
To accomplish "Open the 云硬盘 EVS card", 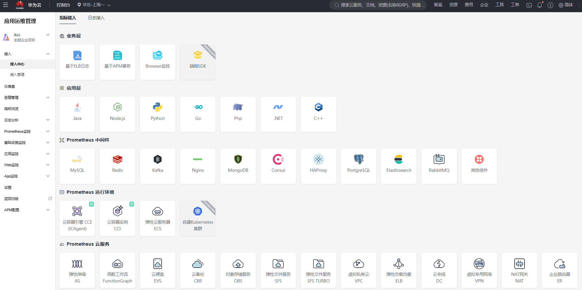I will coord(158,270).
